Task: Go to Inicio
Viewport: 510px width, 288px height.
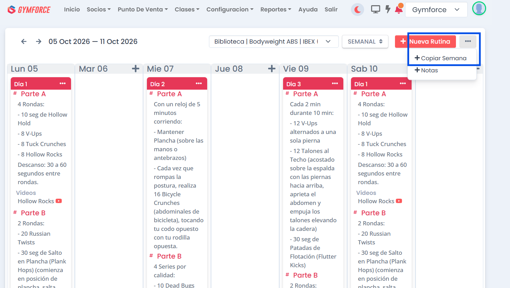Action: 72,9
